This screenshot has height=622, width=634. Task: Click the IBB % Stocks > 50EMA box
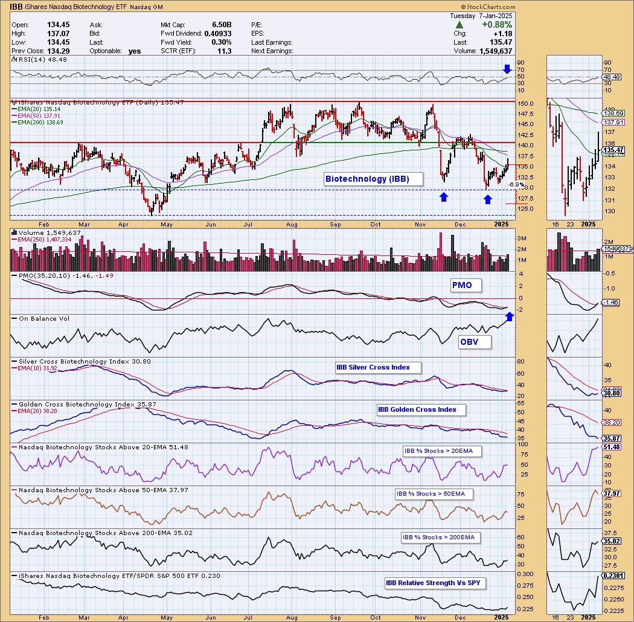pyautogui.click(x=434, y=494)
